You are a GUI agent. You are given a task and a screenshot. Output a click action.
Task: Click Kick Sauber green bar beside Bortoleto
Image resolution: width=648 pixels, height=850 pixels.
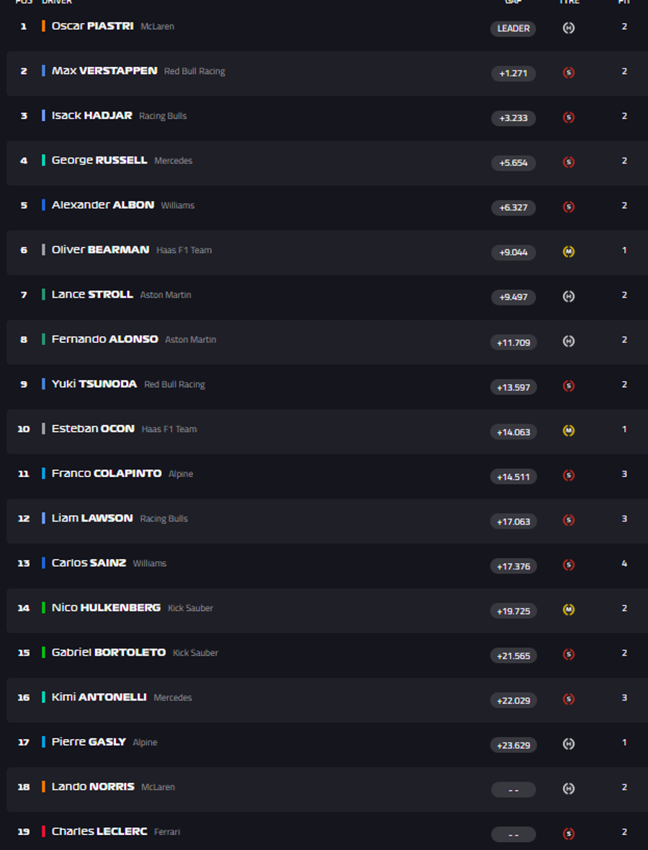click(43, 653)
